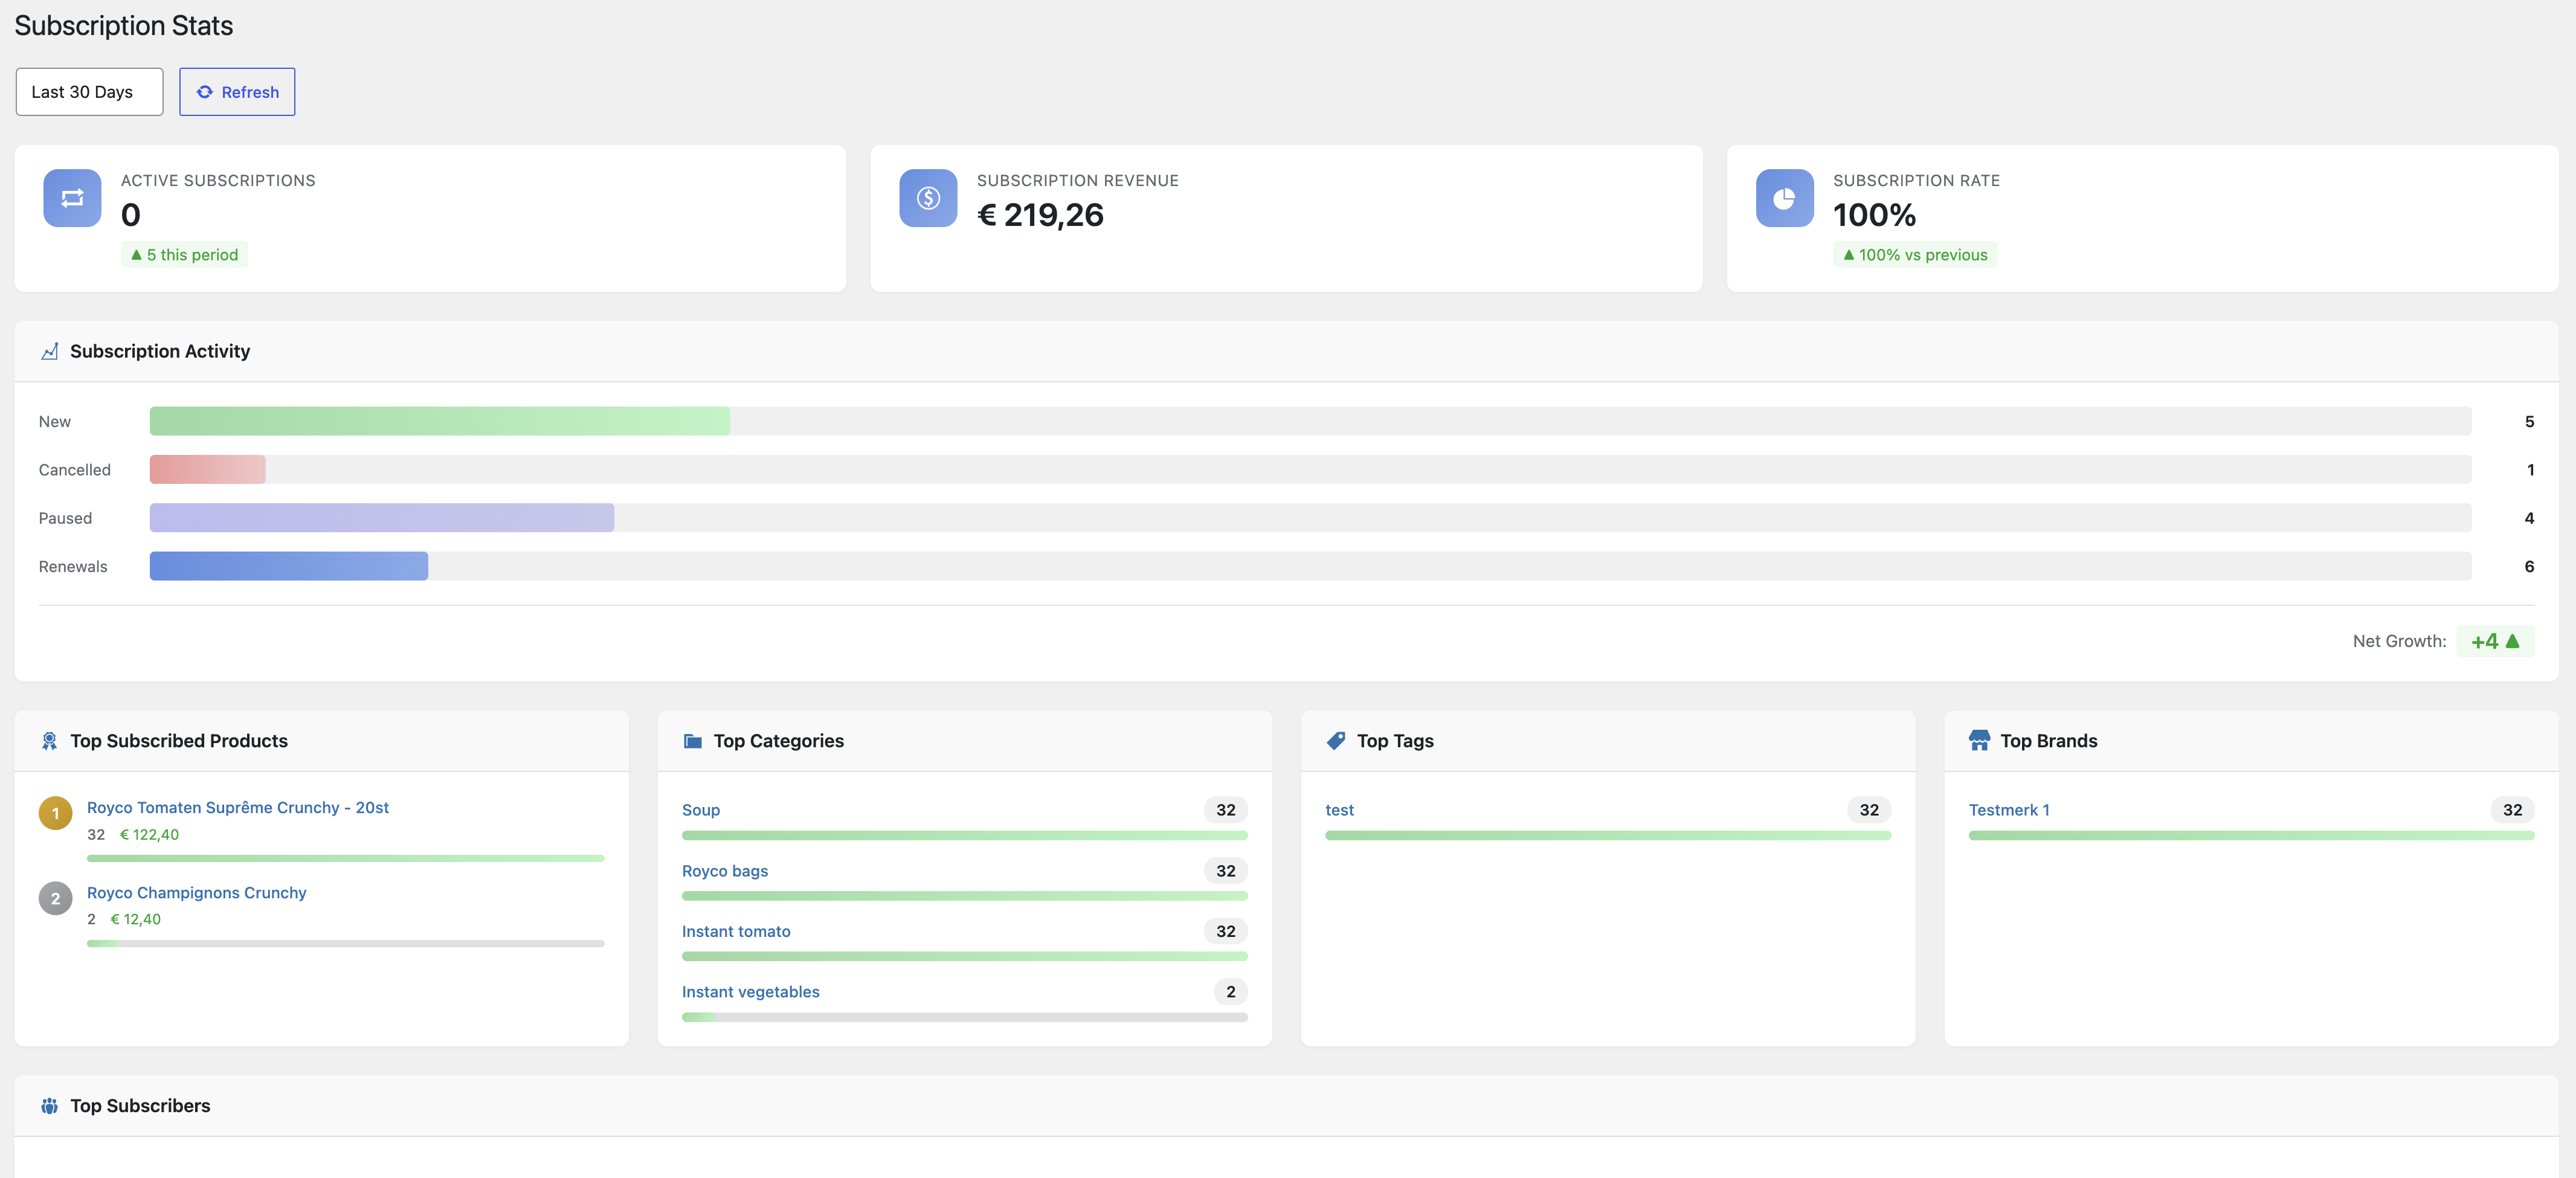Click the Top Subscribed Products award icon
This screenshot has height=1178, width=2576.
pyautogui.click(x=49, y=741)
